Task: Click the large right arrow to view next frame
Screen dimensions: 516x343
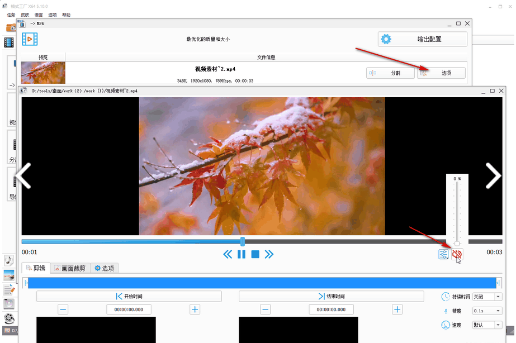Action: (493, 176)
